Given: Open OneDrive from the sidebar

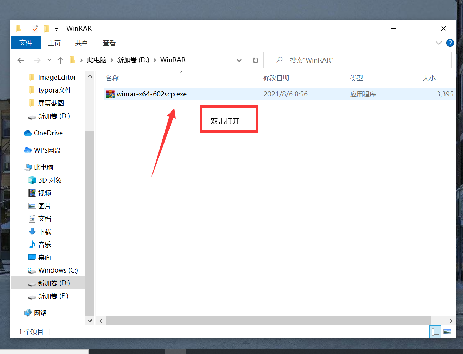Looking at the screenshot, I should (47, 133).
